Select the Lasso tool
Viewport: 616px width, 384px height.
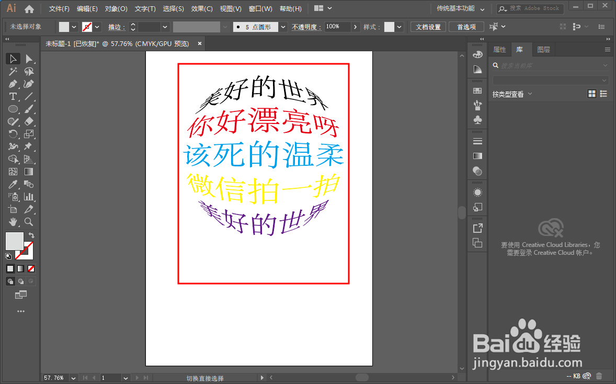[x=29, y=72]
